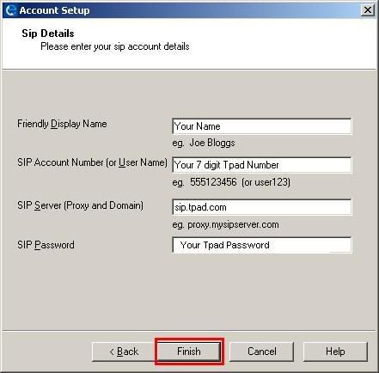Select the SIP Account Number input box
Image resolution: width=379 pixels, height=373 pixels.
point(262,165)
